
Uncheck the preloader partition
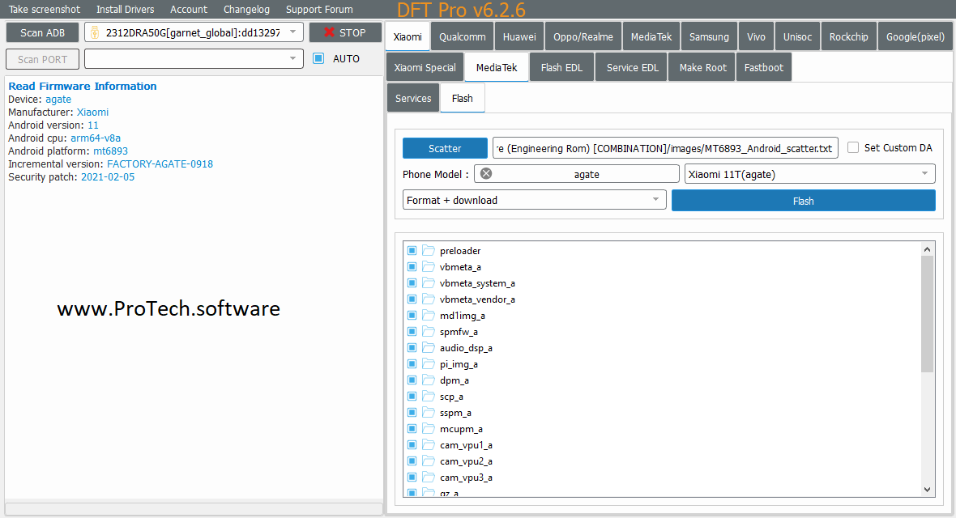click(x=412, y=250)
